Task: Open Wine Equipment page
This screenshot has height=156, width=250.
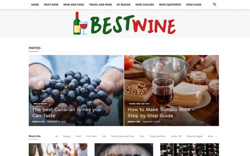Action: (x=170, y=5)
